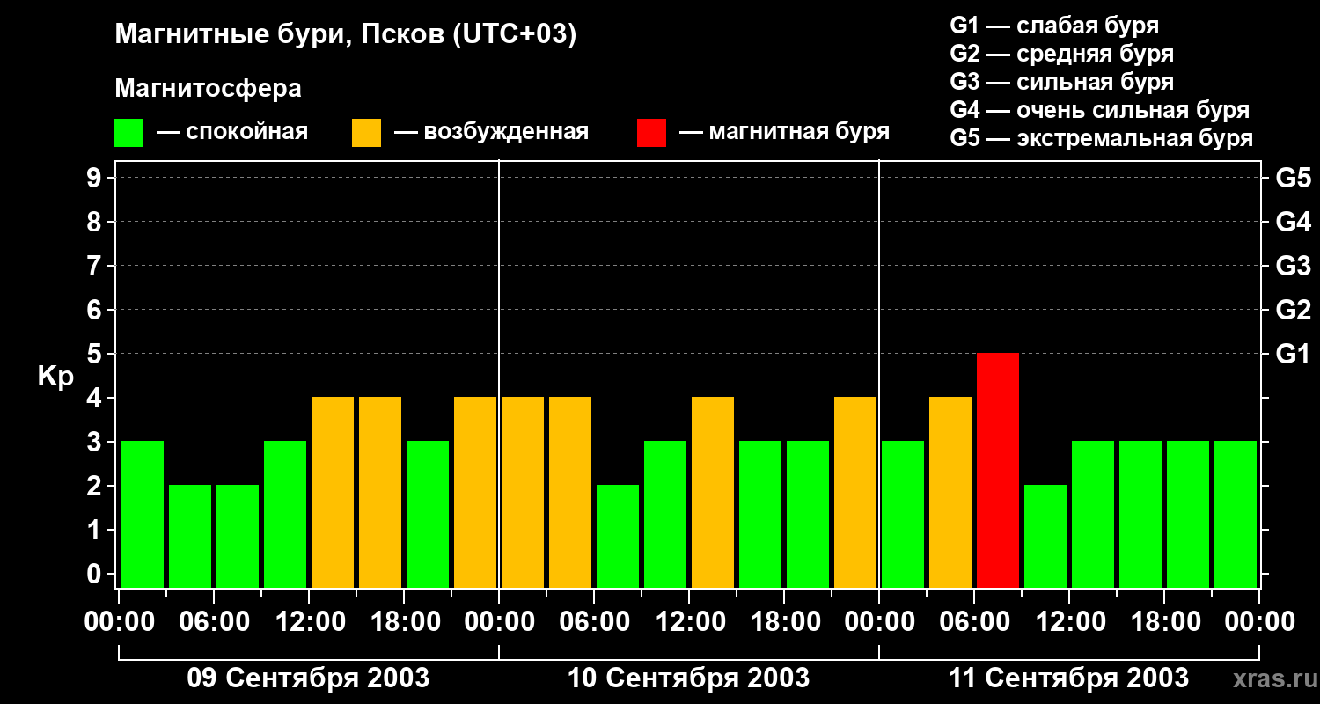Click the value 2 on the Kp axis
1320x704 pixels.
click(x=96, y=486)
